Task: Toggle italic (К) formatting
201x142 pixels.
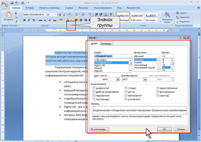Action: 29,20
